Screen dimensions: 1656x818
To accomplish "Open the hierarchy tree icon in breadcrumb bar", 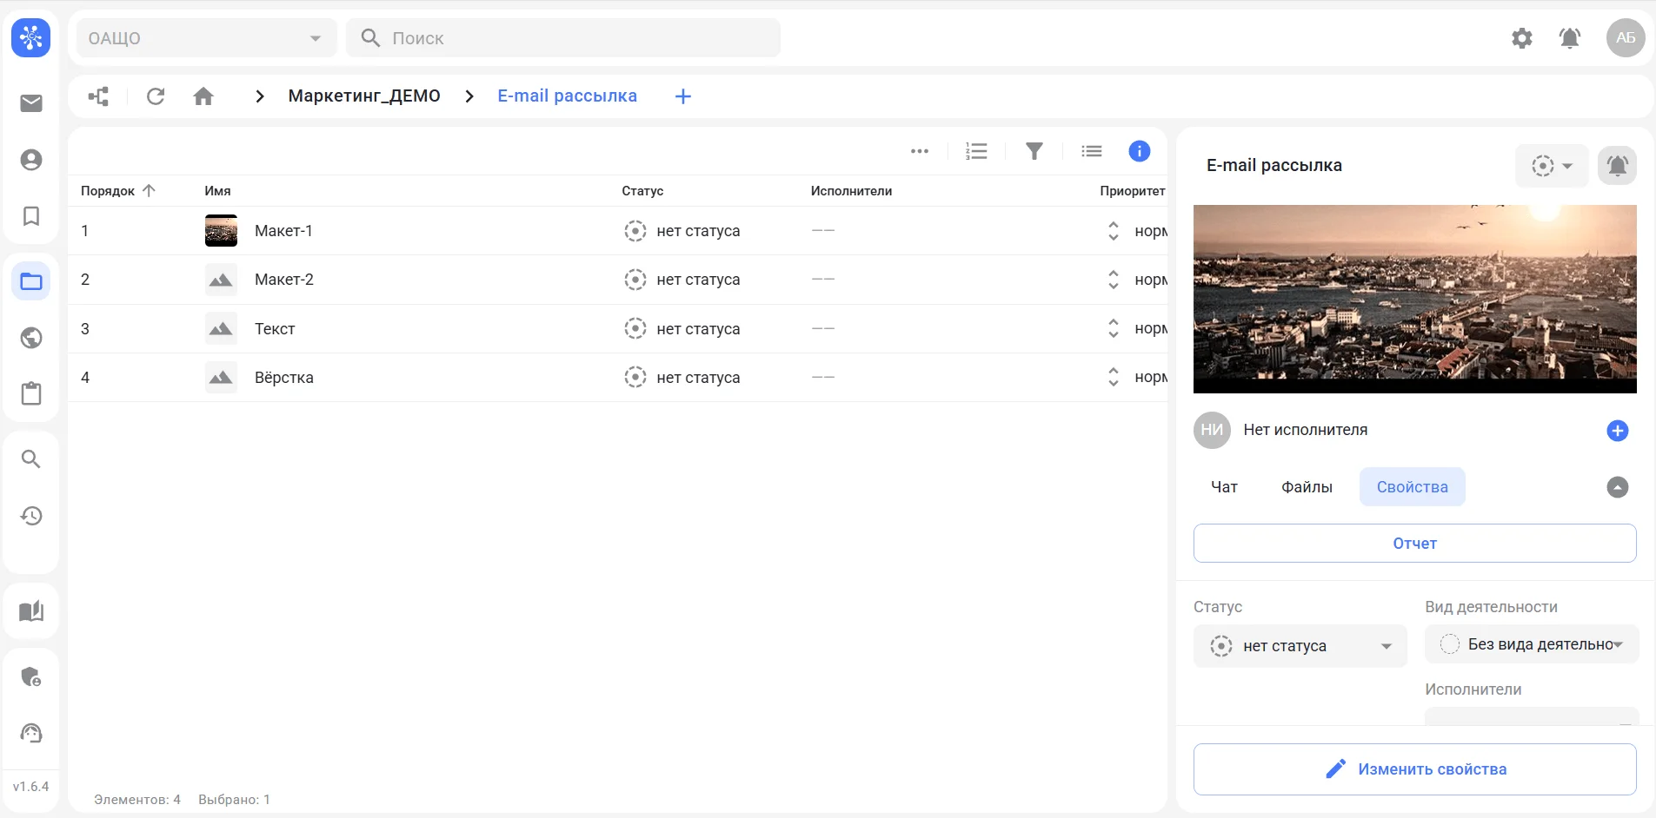I will point(99,96).
